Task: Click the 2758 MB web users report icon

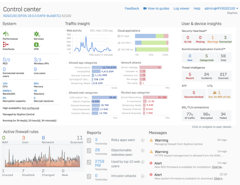Action: pyautogui.click(x=89, y=162)
